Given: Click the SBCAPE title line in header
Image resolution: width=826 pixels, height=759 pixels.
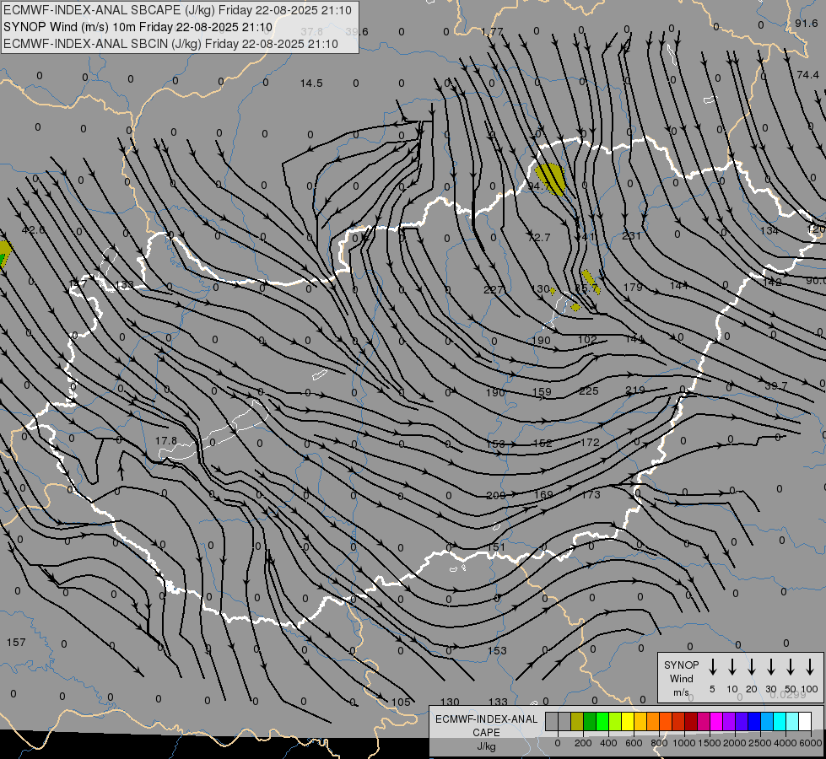Looking at the screenshot, I should coord(177,10).
